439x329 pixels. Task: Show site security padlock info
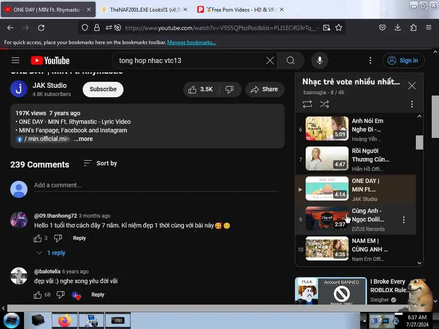tap(97, 28)
